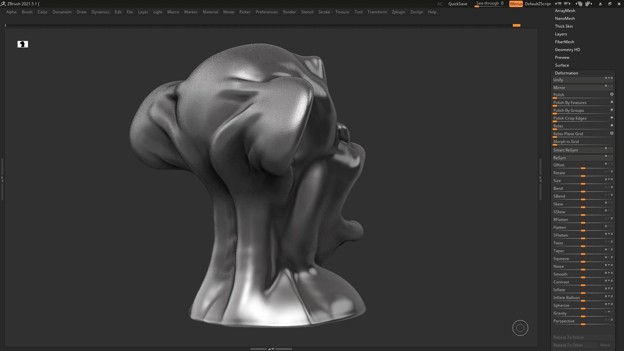Image resolution: width=624 pixels, height=351 pixels.
Task: Click the axis icons on Rotate slider
Action: pyautogui.click(x=609, y=172)
